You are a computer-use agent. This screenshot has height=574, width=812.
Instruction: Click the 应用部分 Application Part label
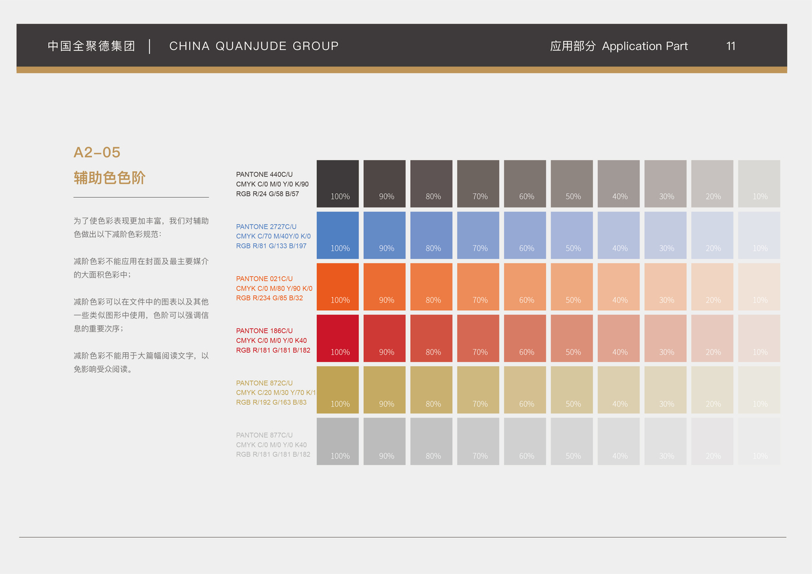(x=619, y=46)
